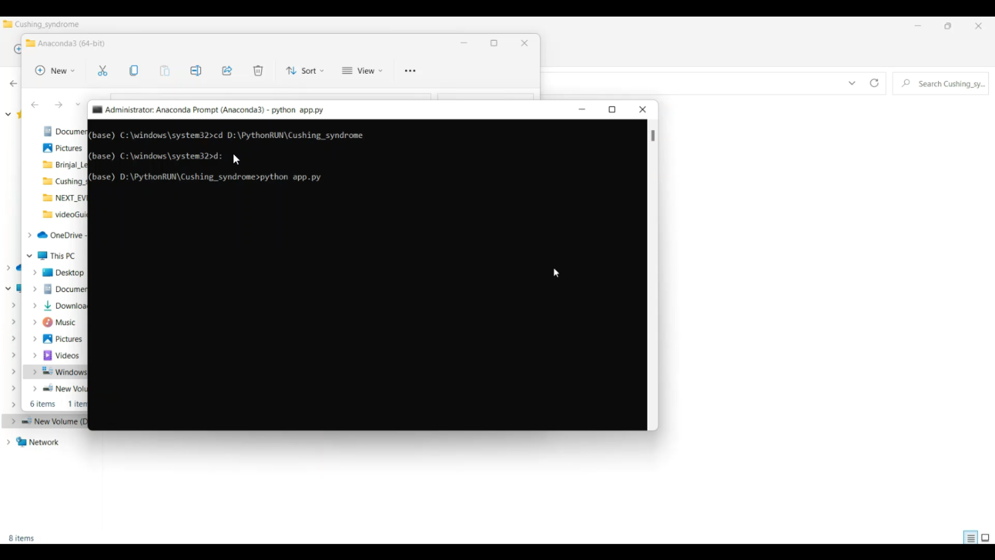The width and height of the screenshot is (995, 560).
Task: Collapse the This PC tree node
Action: [x=29, y=256]
